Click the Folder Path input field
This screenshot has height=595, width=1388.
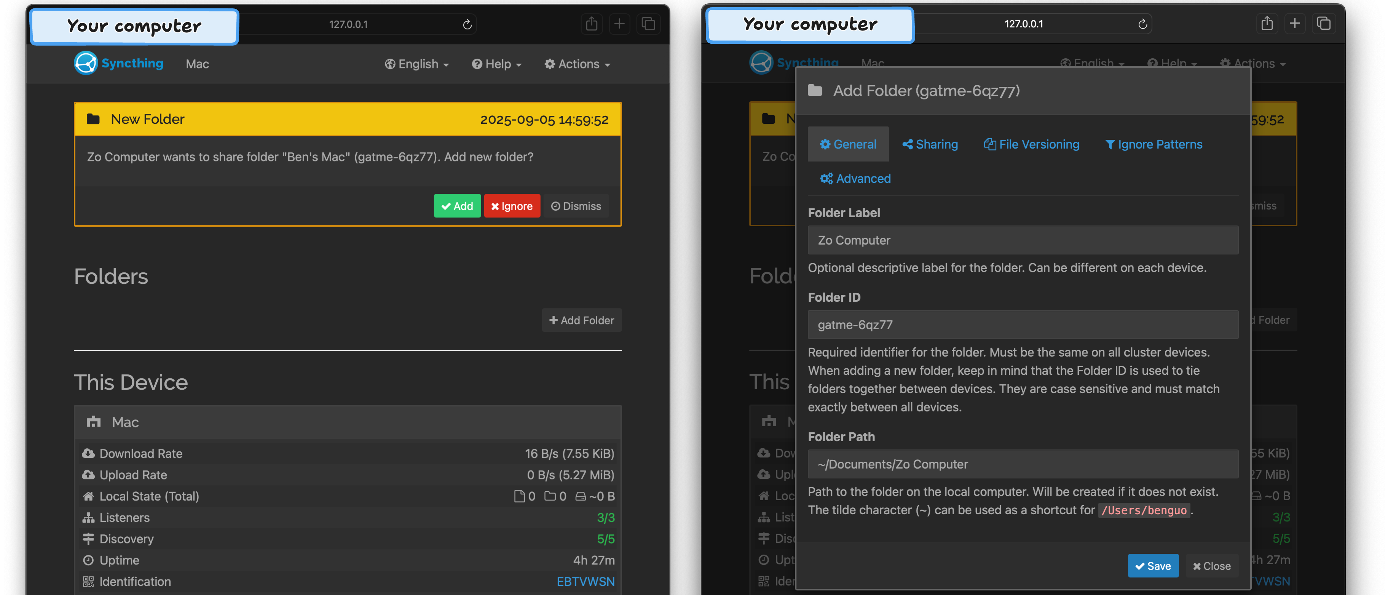pos(1023,464)
